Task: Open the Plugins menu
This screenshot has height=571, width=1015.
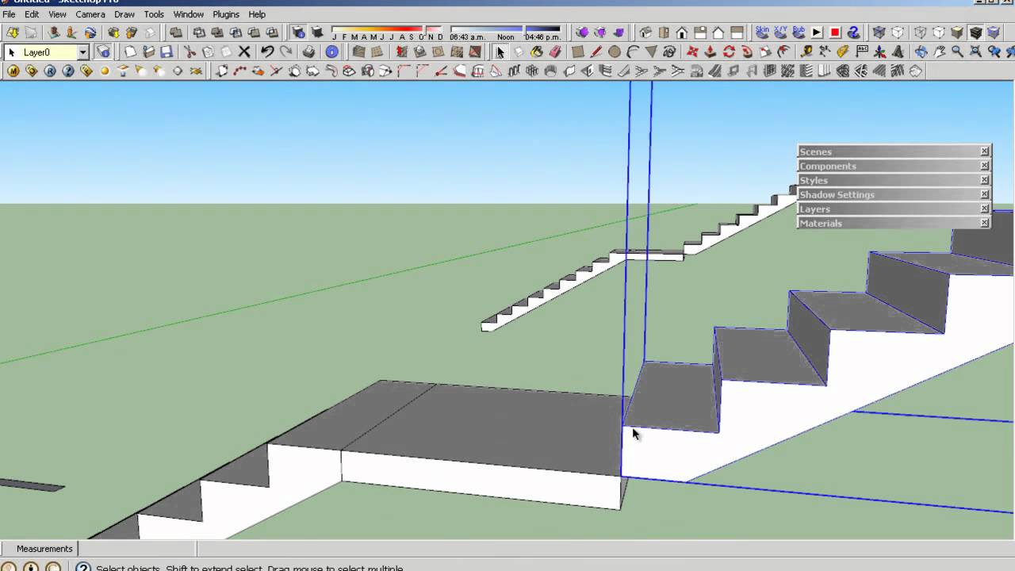Action: click(x=226, y=14)
